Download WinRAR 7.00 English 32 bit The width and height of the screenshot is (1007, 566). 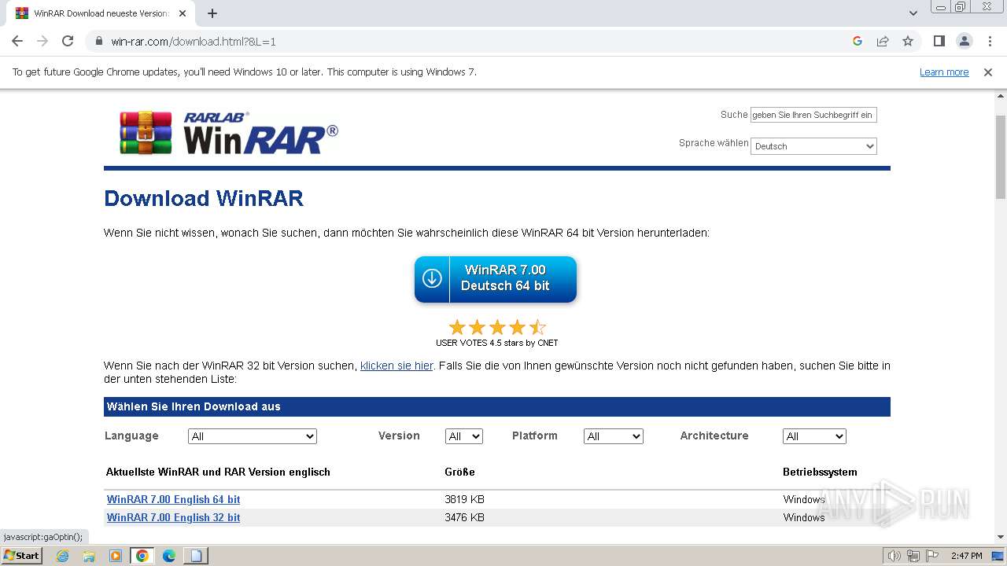coord(173,517)
